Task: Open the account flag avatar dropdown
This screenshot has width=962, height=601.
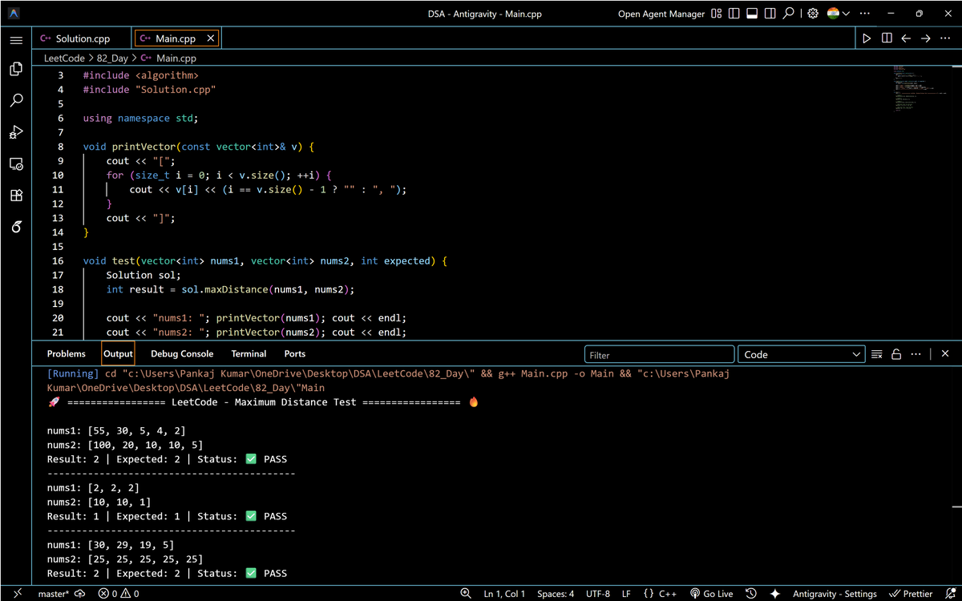Action: tap(838, 14)
